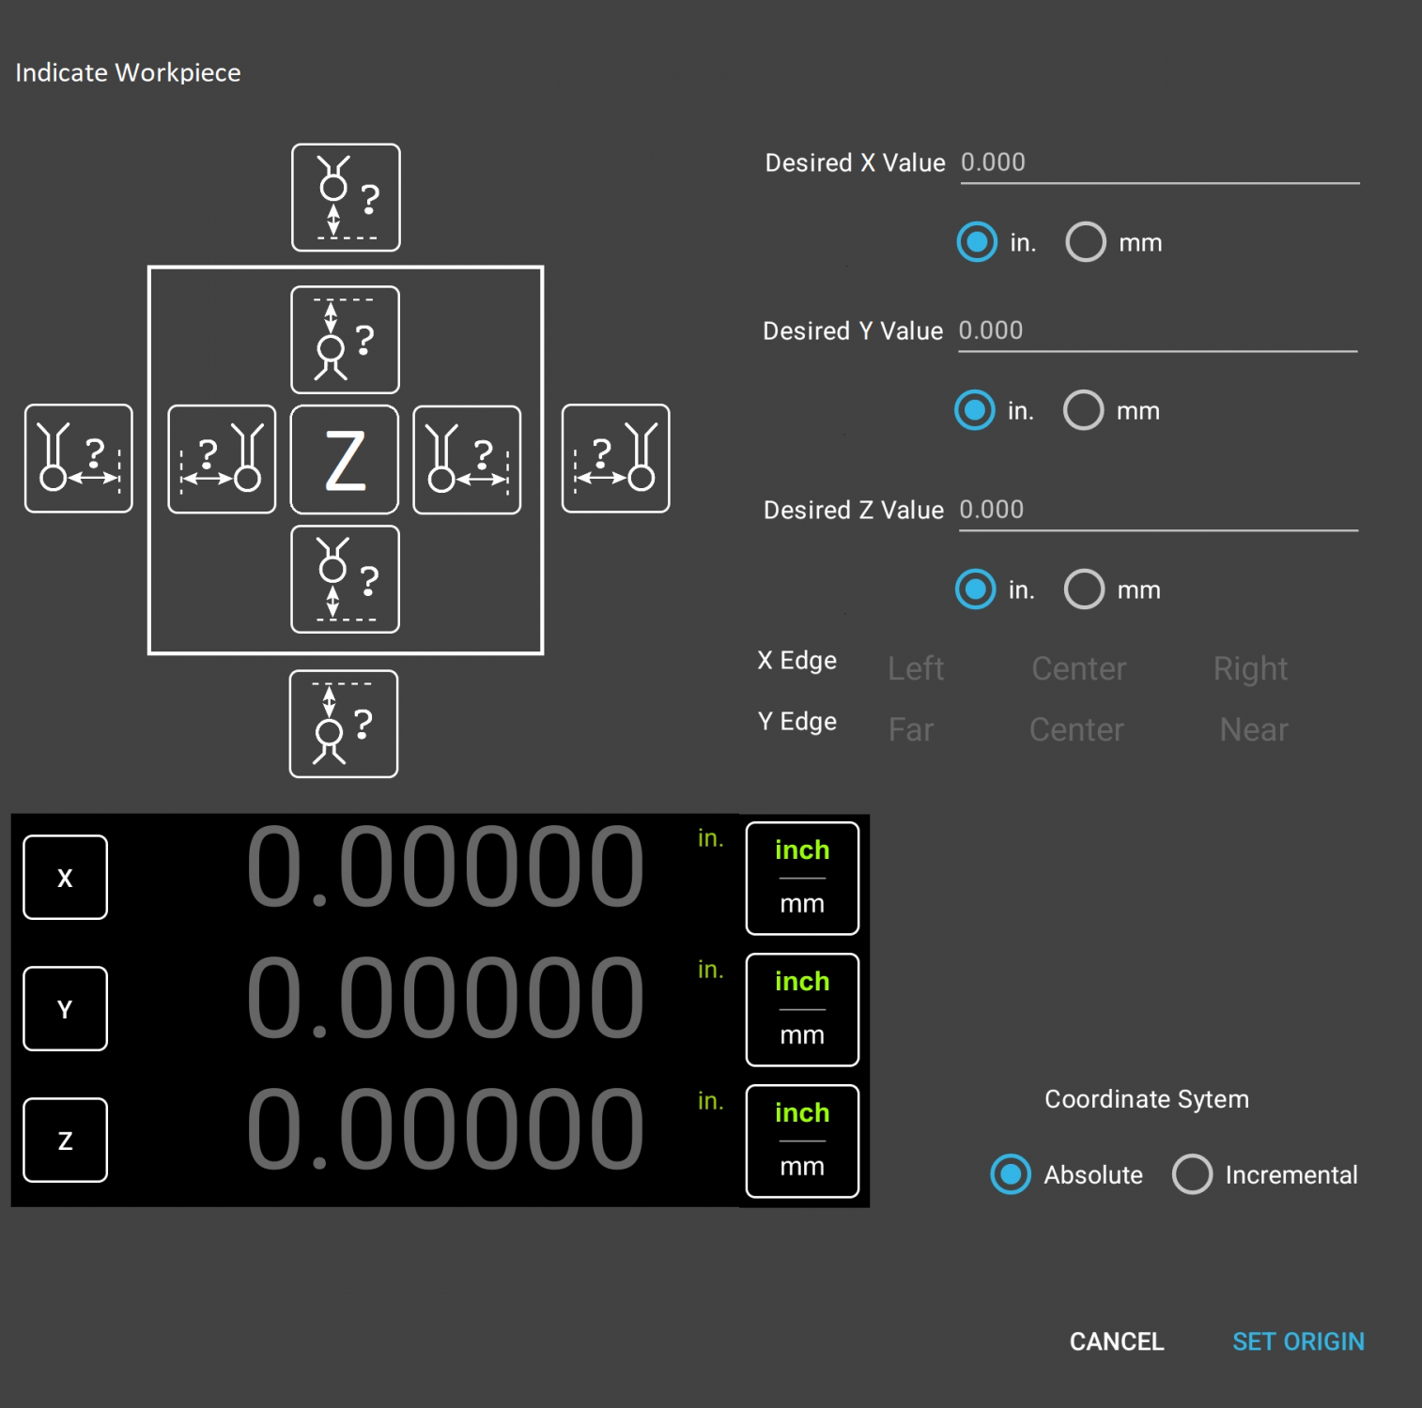Select the inner top Y probe icon inside workpiece
This screenshot has width=1422, height=1408.
345,340
